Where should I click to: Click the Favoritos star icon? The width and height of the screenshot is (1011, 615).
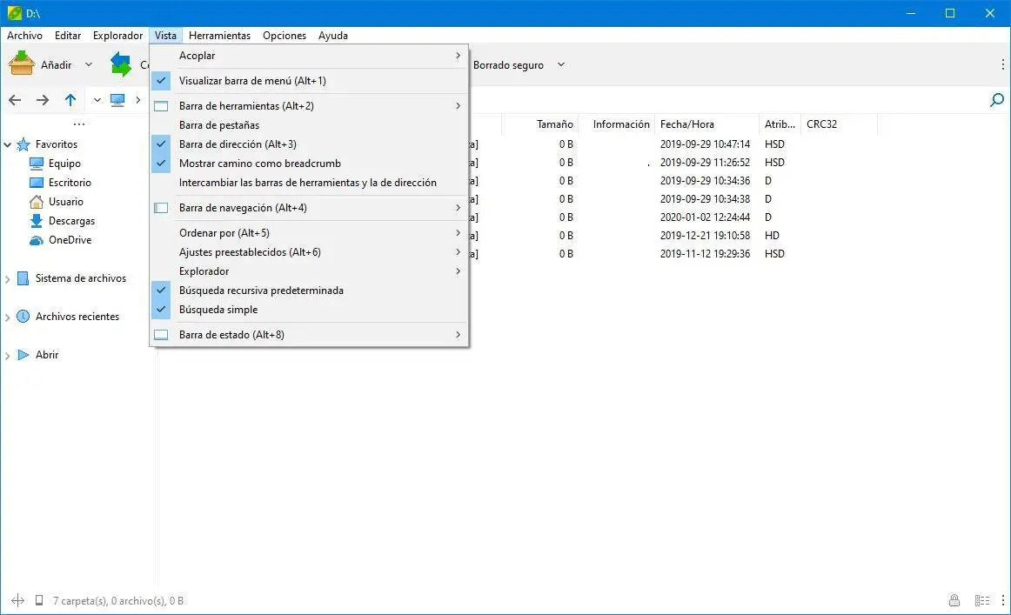23,144
